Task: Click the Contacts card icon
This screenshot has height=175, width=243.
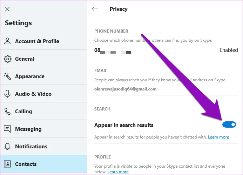Action: [x=7, y=164]
